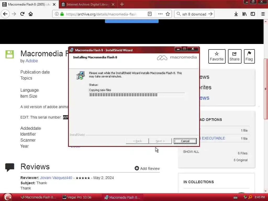The height and width of the screenshot is (201, 268).
Task: Select the Macromedia Flash 8 (2005) tab
Action: tap(29, 4)
